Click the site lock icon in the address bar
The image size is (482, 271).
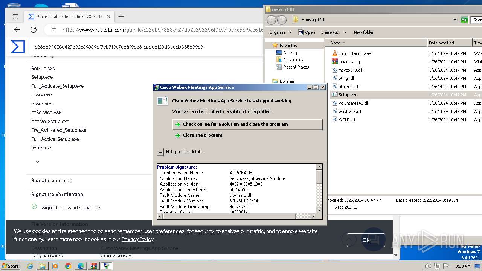pos(53,30)
